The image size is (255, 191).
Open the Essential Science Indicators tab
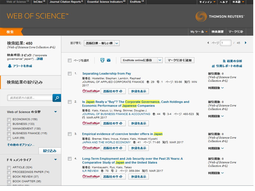pyautogui.click(x=106, y=2)
